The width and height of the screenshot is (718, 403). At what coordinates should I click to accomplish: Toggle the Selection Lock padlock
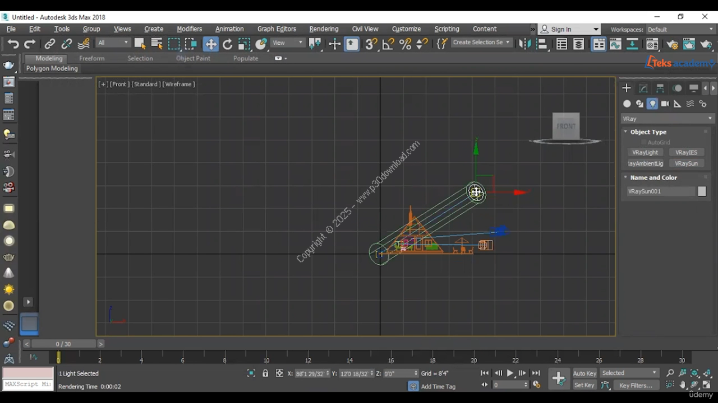(265, 373)
